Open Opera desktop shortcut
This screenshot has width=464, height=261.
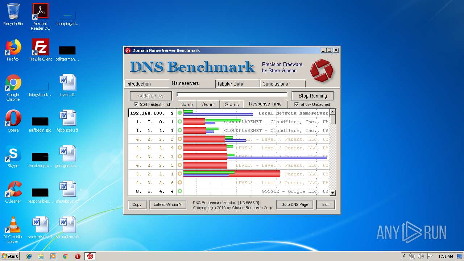coord(13,121)
